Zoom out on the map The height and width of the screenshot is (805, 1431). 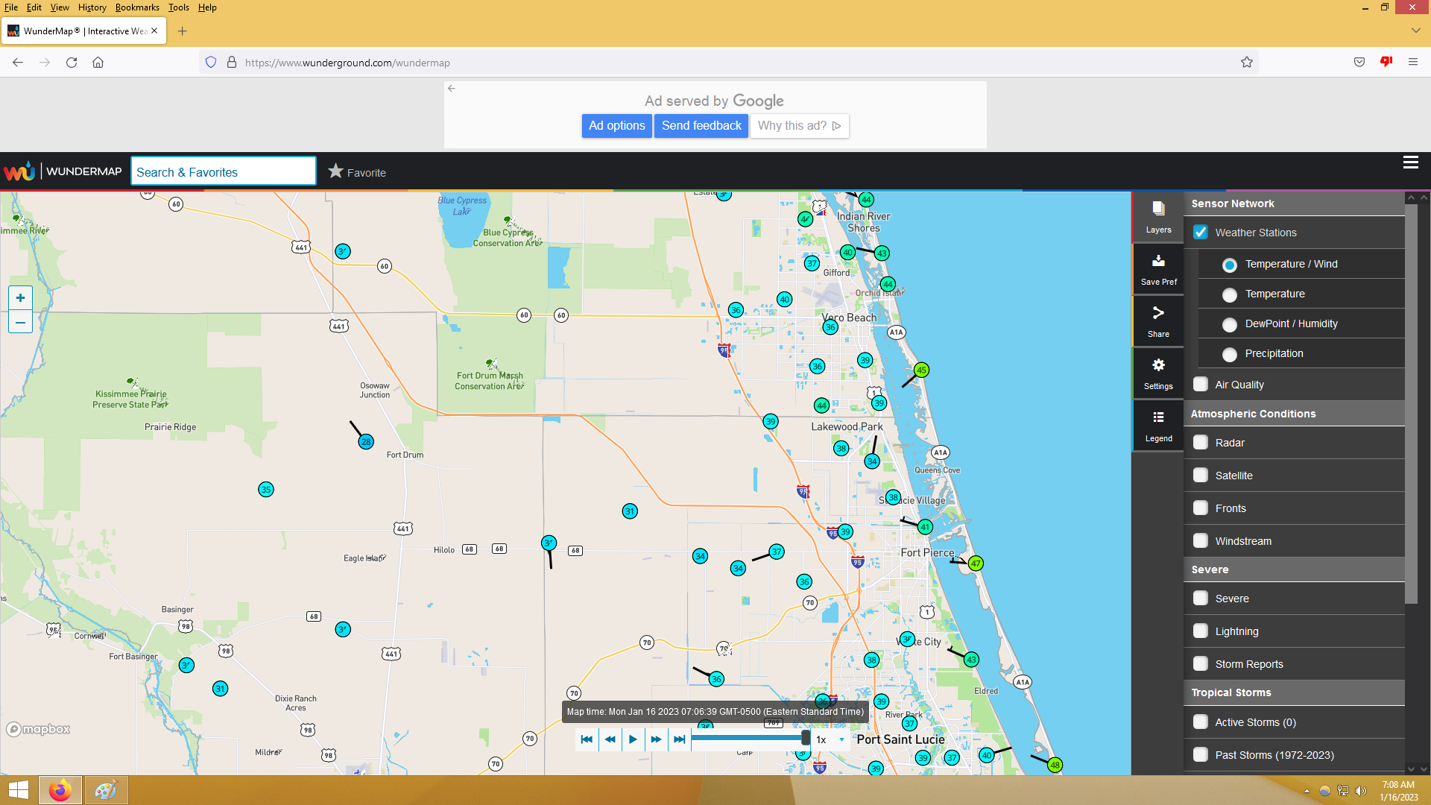[20, 322]
